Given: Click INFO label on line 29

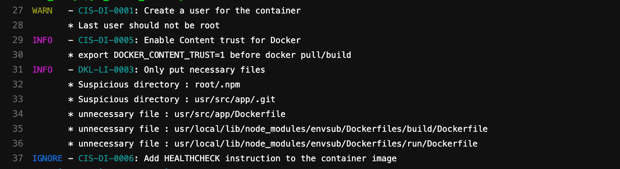Looking at the screenshot, I should pyautogui.click(x=42, y=40).
